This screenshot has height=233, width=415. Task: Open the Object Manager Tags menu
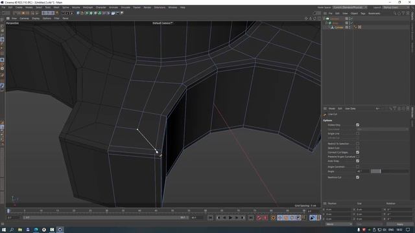(x=363, y=13)
